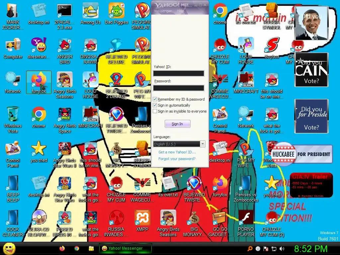340x255 pixels.
Task: Click the Sign In button
Action: pos(177,124)
